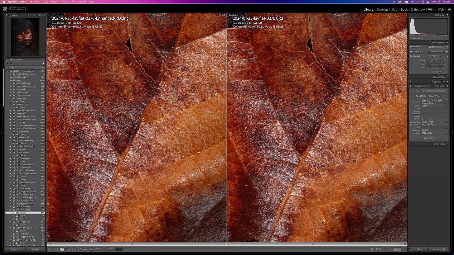Screen dimensions: 454x255
Task: Switch to Grid view
Action: [50, 249]
